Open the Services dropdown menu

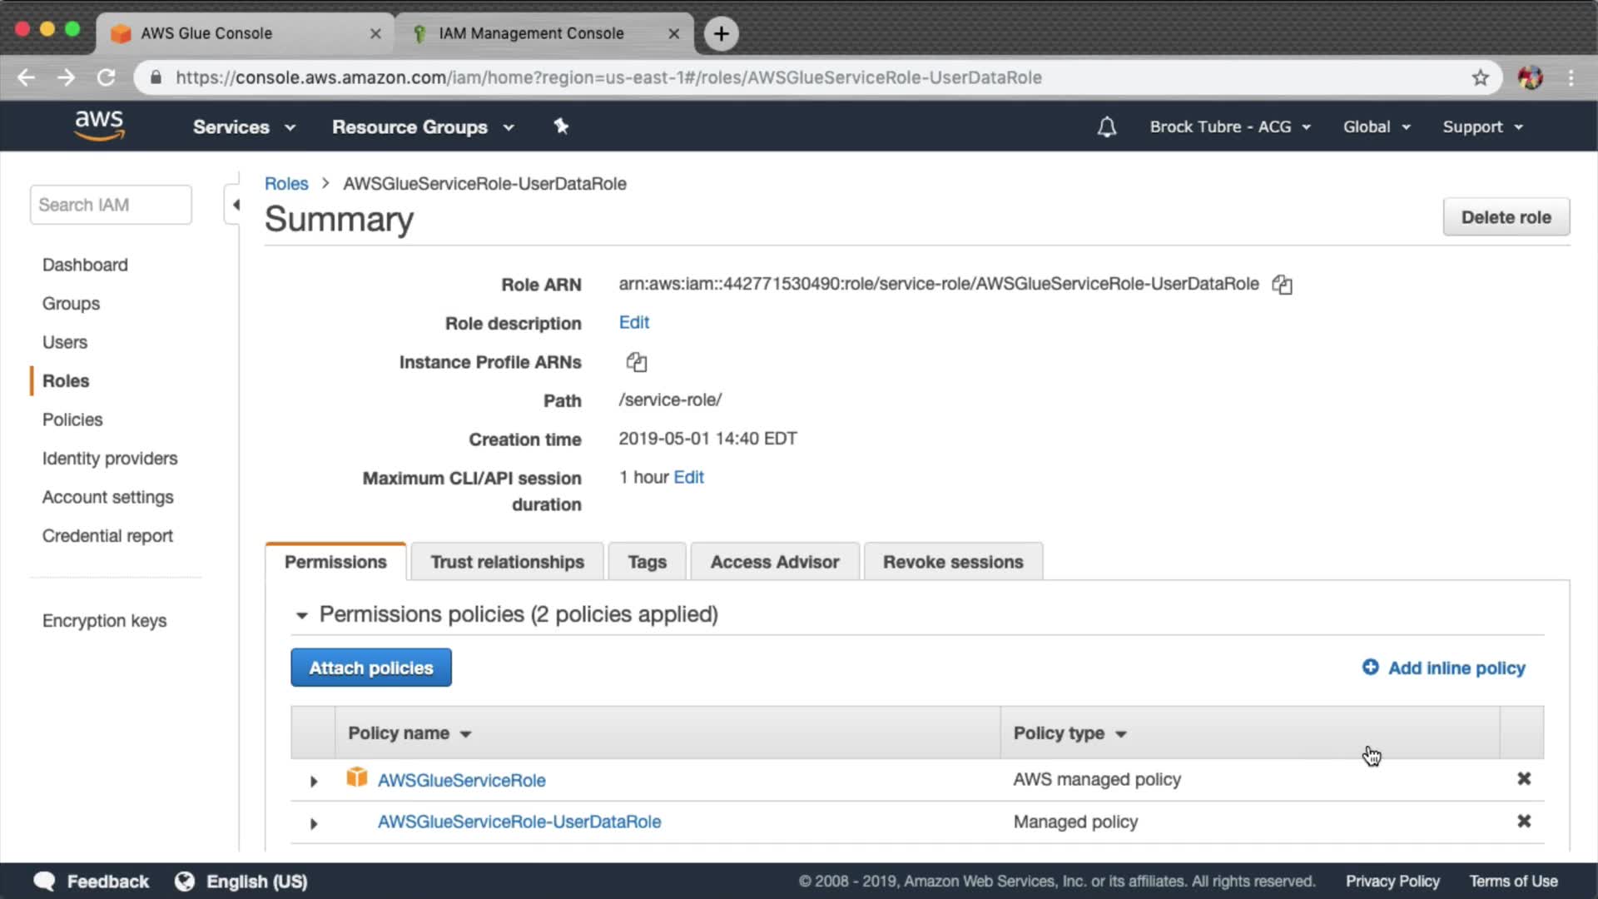click(244, 127)
